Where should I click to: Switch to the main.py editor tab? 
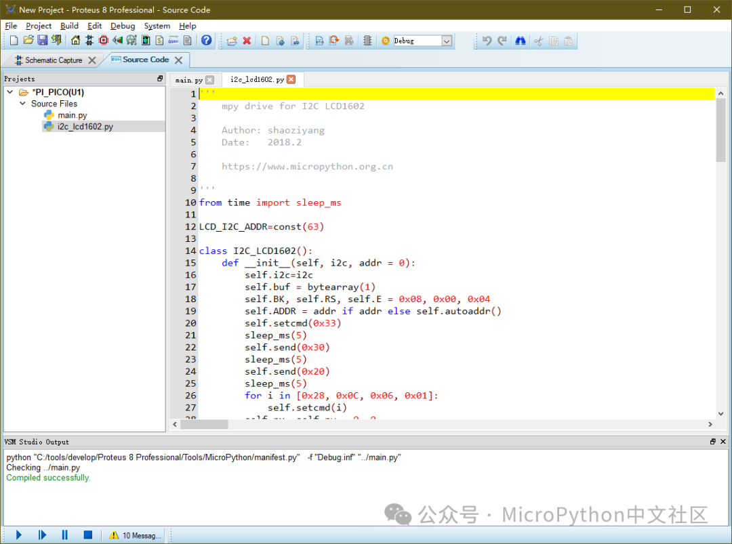[189, 80]
